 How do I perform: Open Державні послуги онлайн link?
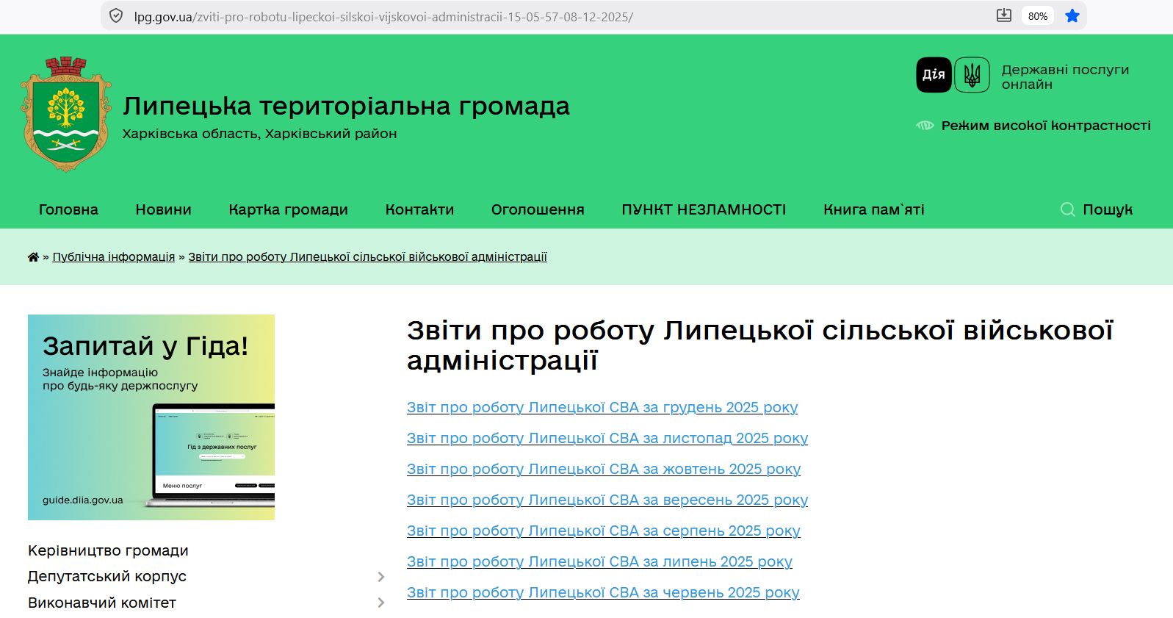(1065, 76)
